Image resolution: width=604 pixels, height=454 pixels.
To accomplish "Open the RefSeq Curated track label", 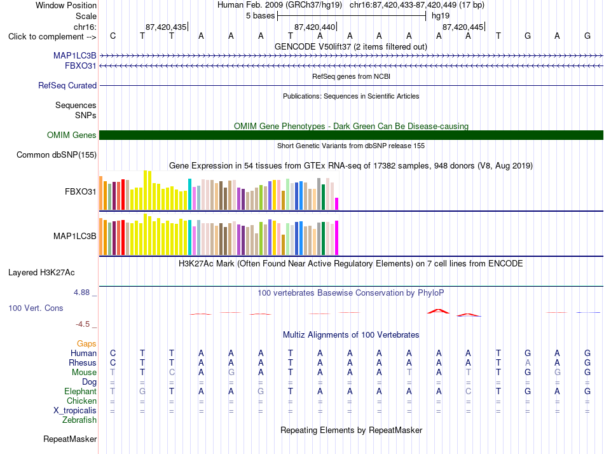I will 67,86.
